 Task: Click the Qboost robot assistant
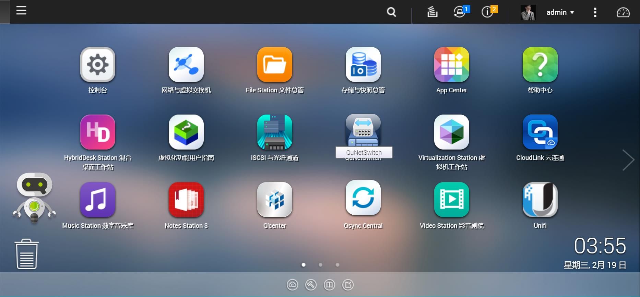[34, 198]
